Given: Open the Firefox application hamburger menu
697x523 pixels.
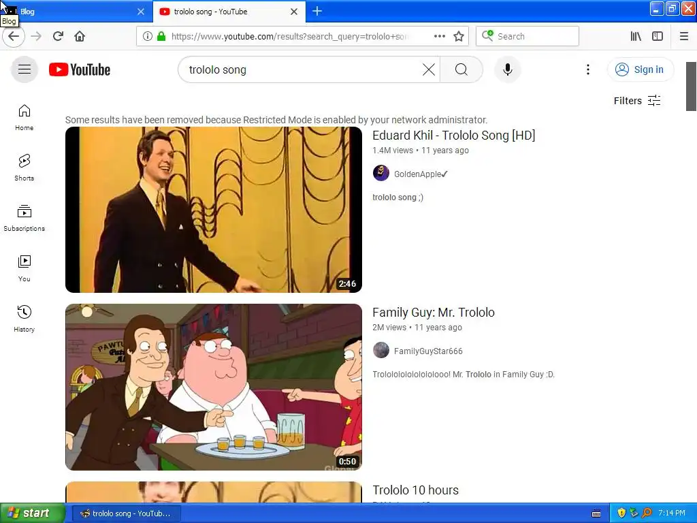Looking at the screenshot, I should [684, 36].
